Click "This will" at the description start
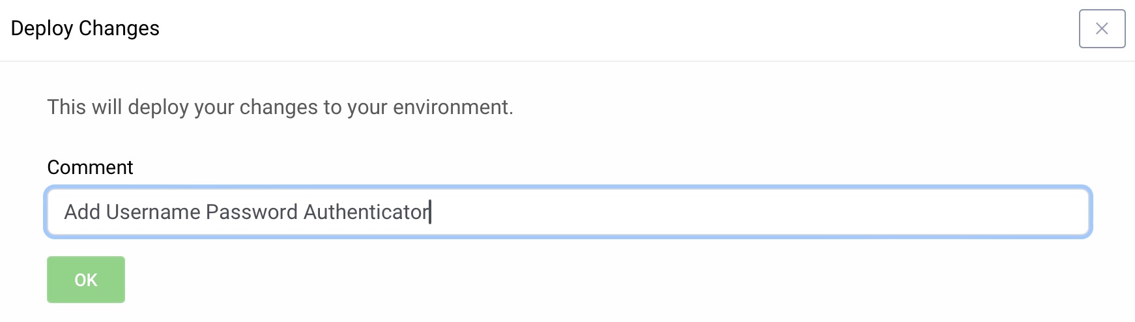 tap(84, 107)
